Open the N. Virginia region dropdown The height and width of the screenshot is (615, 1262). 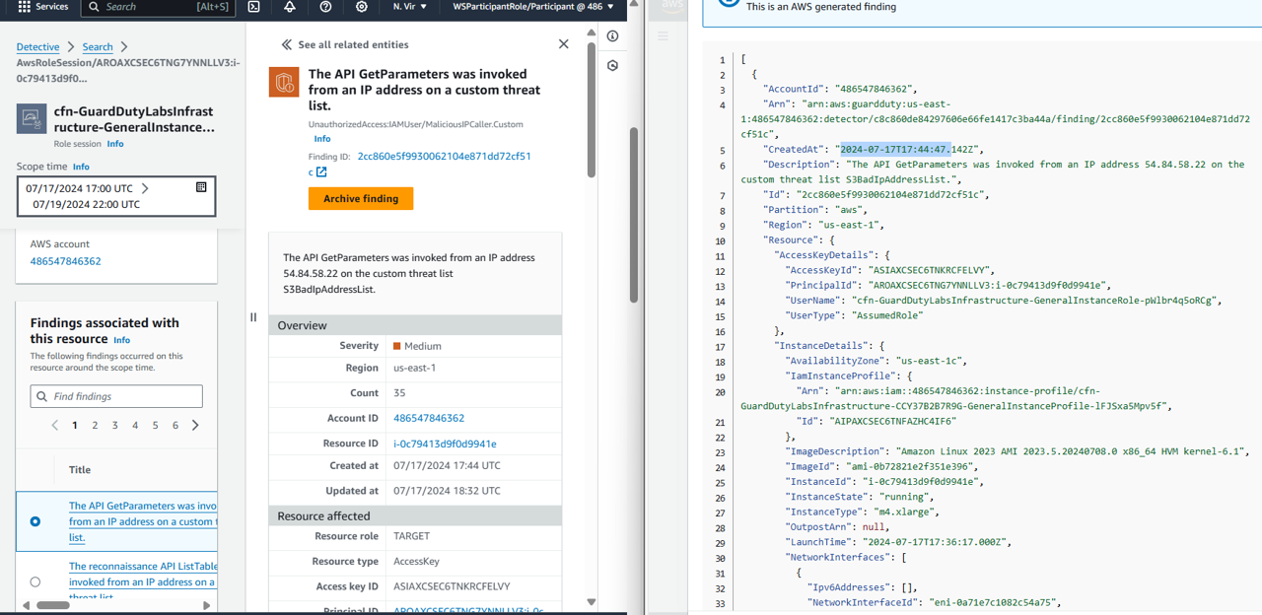tap(410, 7)
